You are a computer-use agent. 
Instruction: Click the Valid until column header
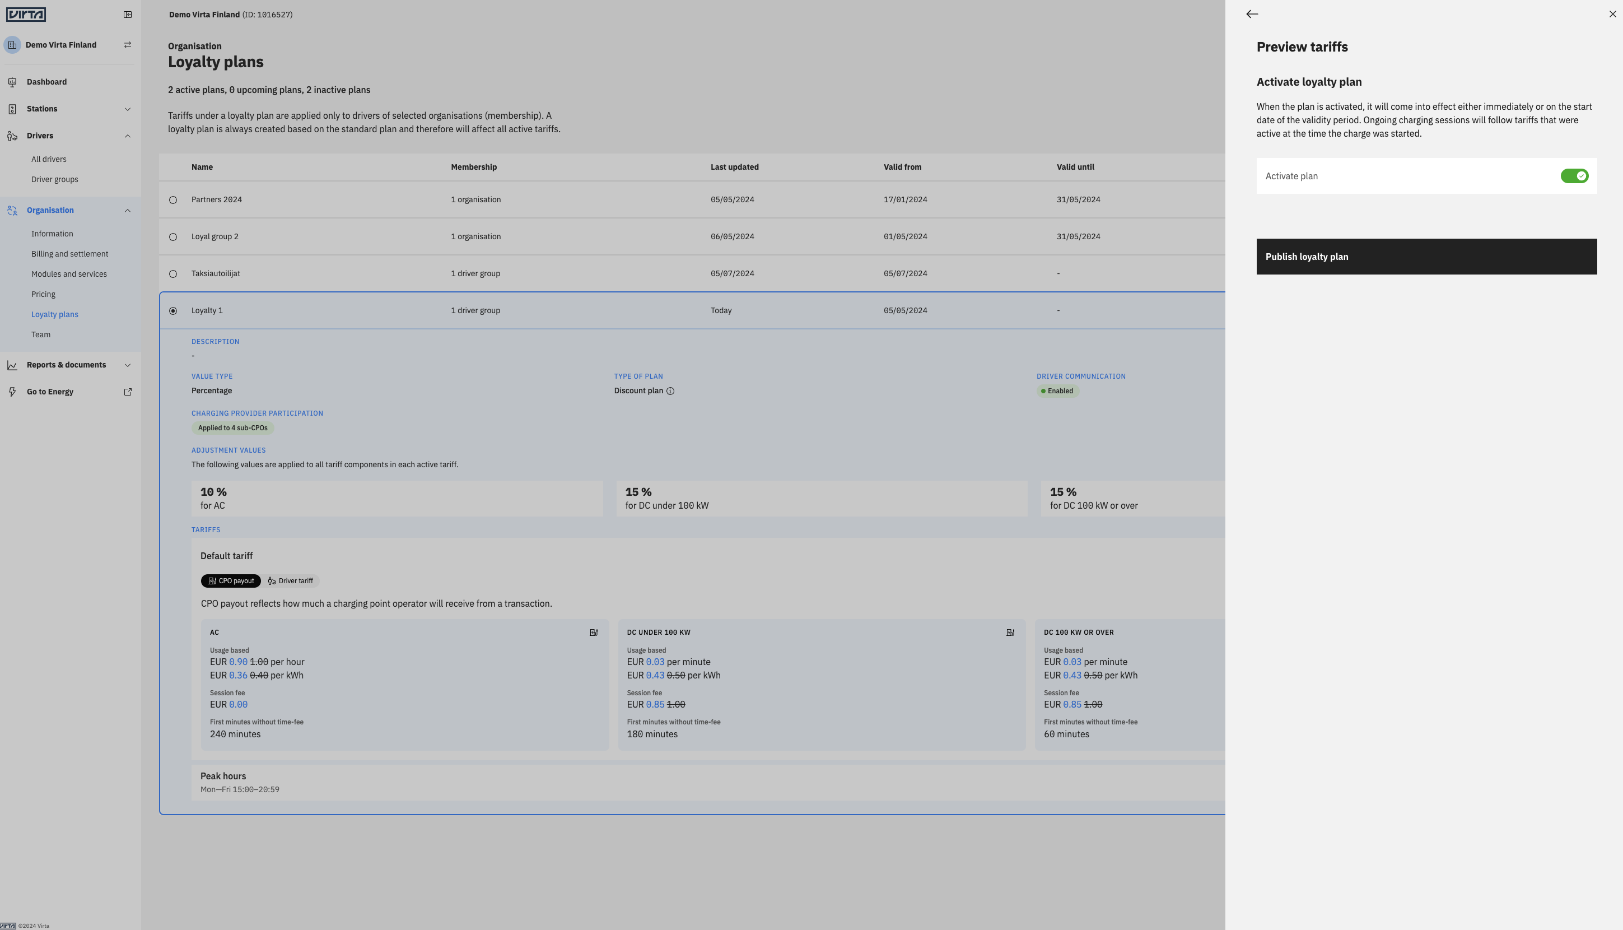tap(1075, 167)
